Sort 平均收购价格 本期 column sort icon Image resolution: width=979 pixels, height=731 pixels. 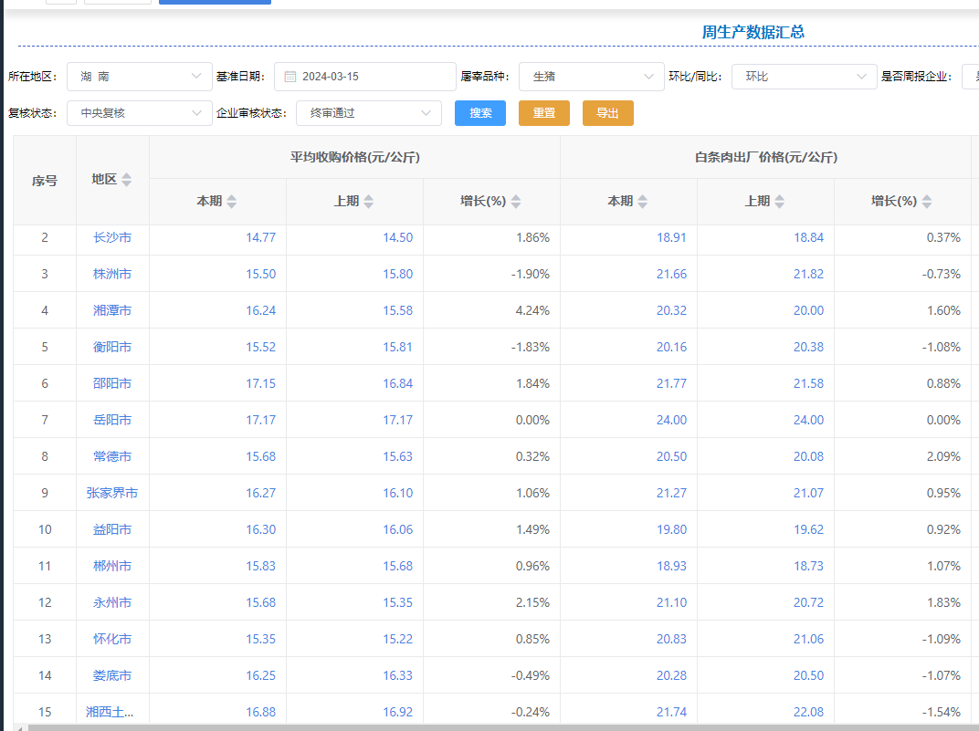(x=232, y=202)
